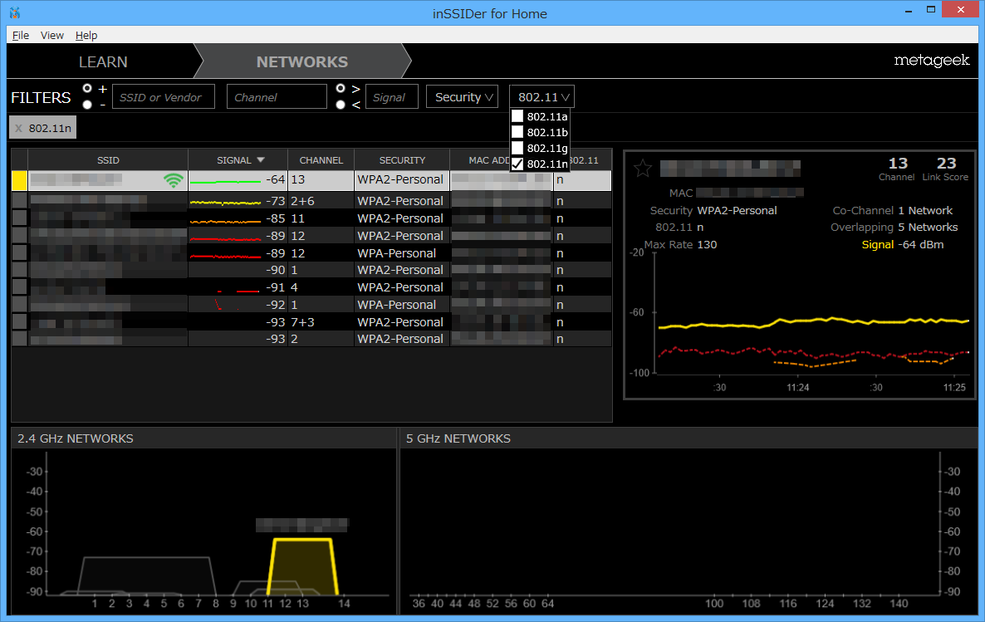Click the gray swatch on the -90 row
Viewport: 985px width, 622px height.
[x=19, y=270]
